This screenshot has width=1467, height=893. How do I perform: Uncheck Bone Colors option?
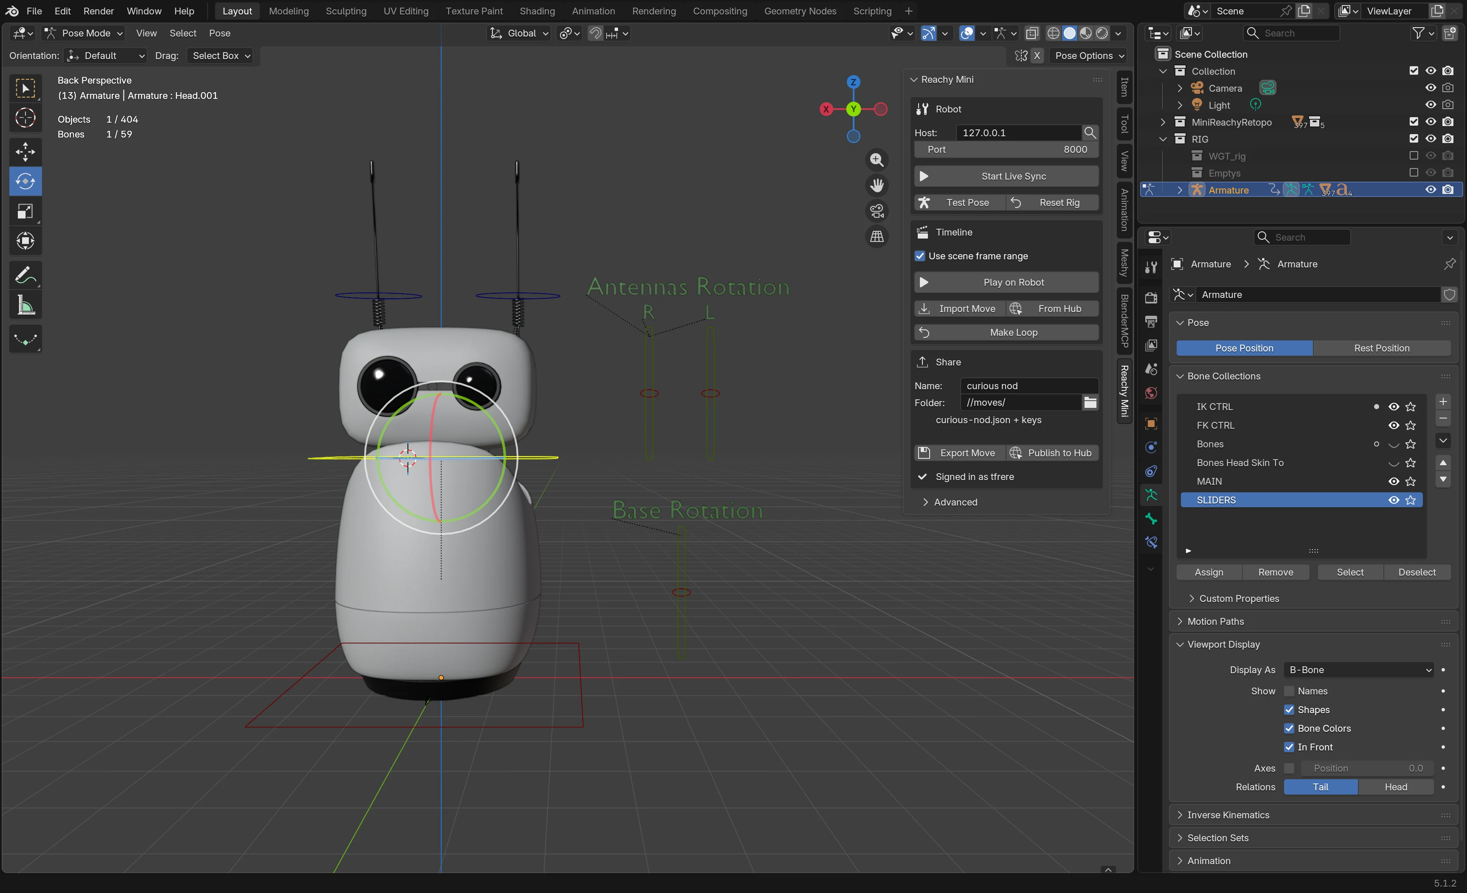click(x=1289, y=728)
